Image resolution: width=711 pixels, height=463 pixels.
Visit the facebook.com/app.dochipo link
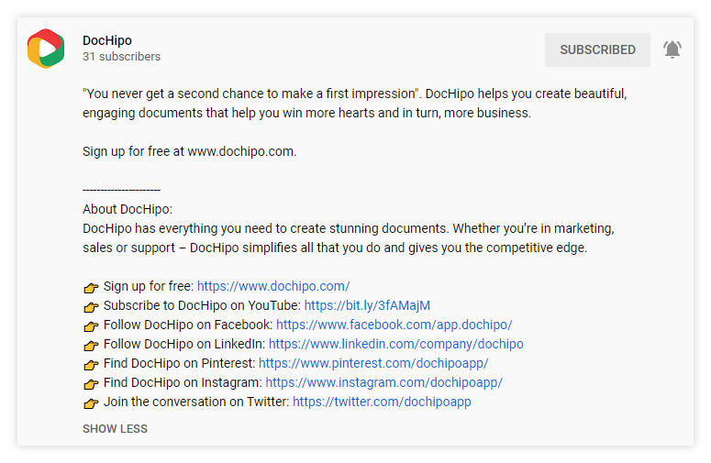click(x=394, y=325)
